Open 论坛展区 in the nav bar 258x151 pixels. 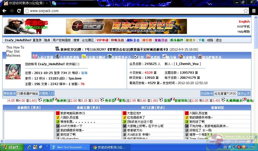(x=88, y=40)
